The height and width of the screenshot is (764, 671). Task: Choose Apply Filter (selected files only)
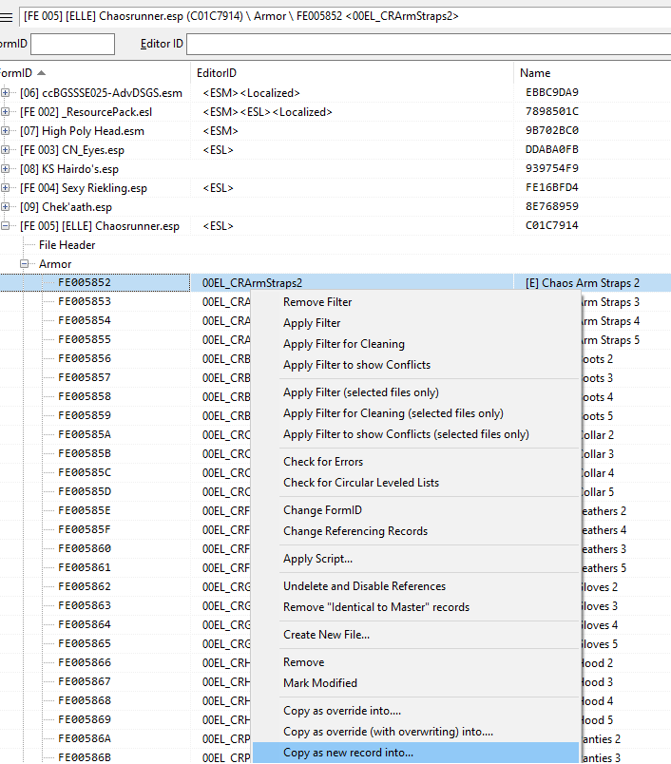point(361,392)
